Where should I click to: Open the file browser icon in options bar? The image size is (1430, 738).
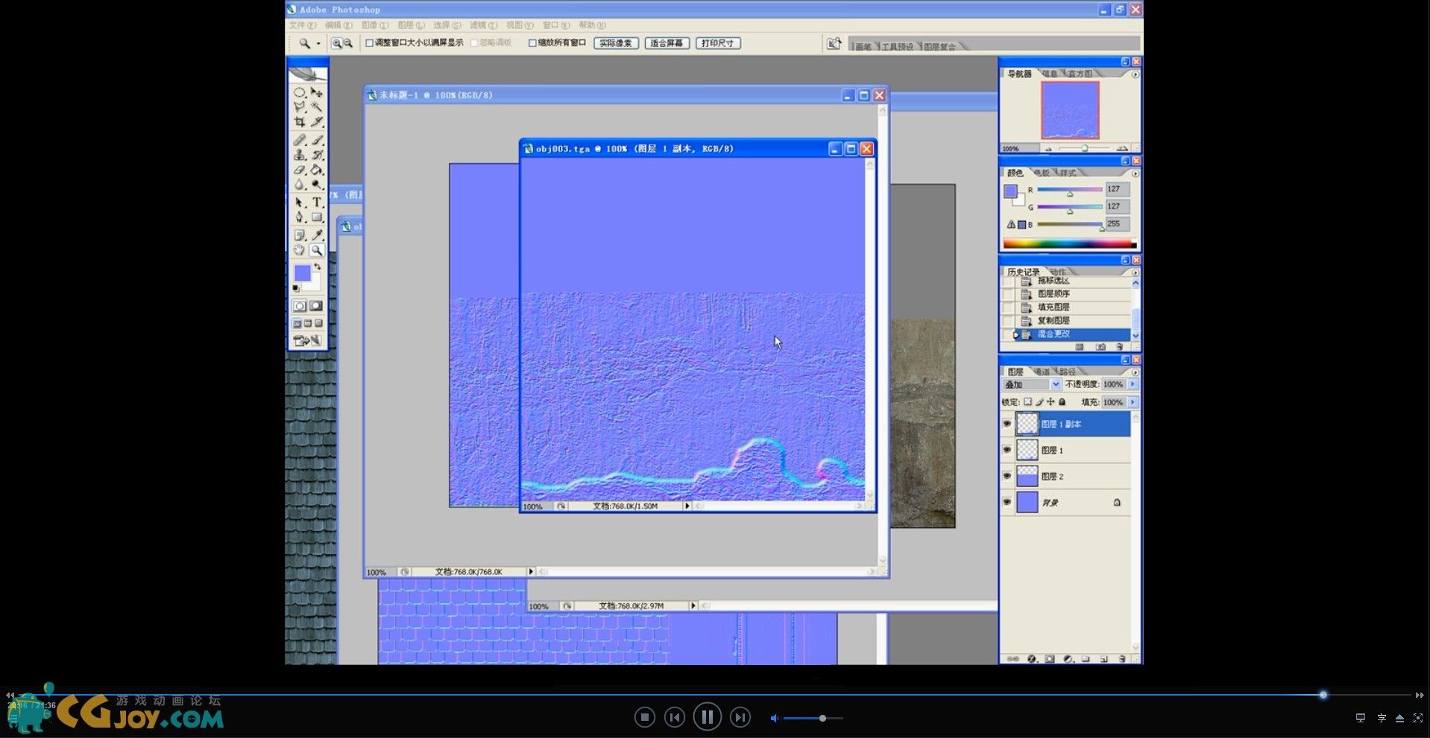point(834,44)
